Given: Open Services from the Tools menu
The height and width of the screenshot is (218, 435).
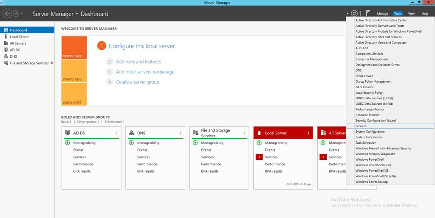Looking at the screenshot, I should pos(390,126).
